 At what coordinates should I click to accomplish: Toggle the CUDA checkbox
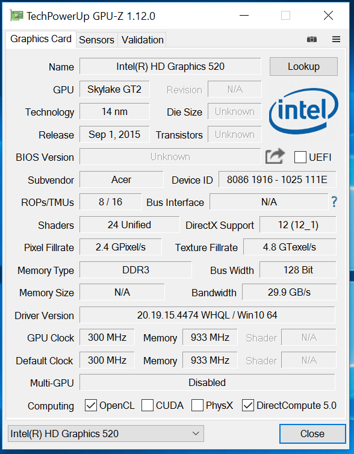(147, 405)
